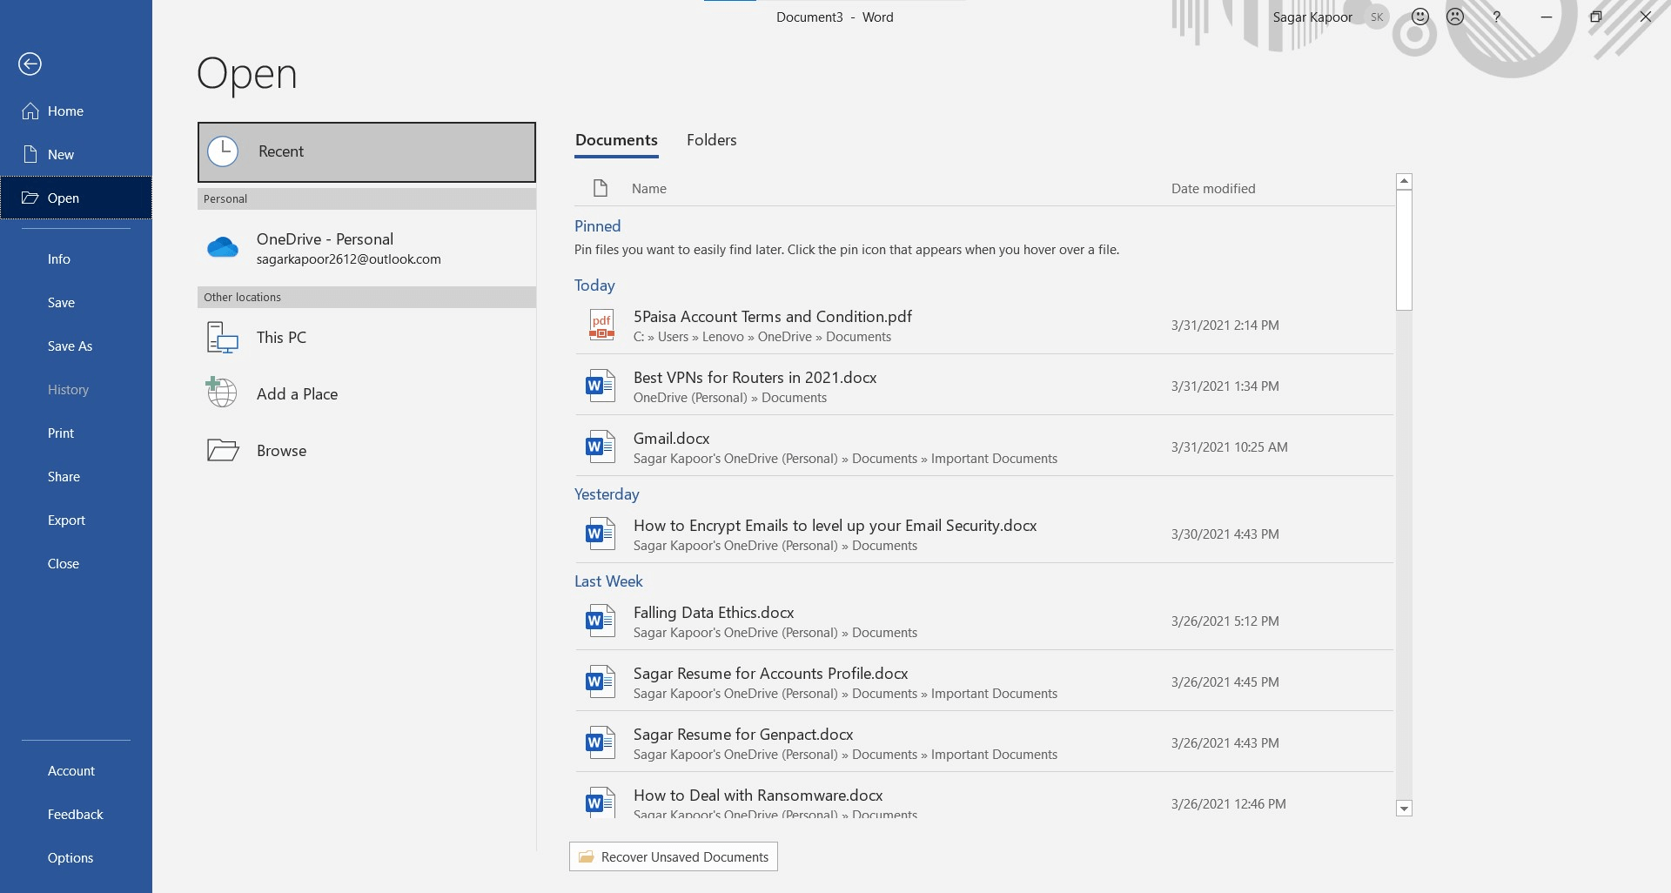
Task: Open the question mark Help icon
Action: tap(1497, 17)
